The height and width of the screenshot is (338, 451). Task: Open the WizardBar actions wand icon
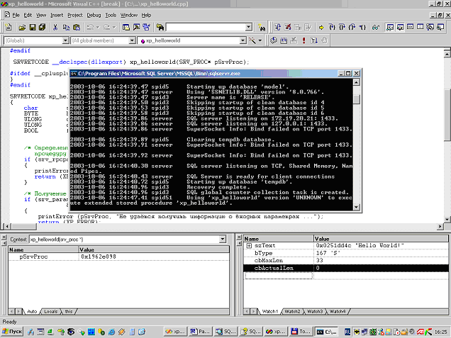[x=252, y=40]
